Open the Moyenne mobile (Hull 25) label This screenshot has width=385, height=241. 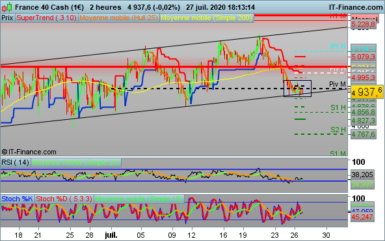118,18
